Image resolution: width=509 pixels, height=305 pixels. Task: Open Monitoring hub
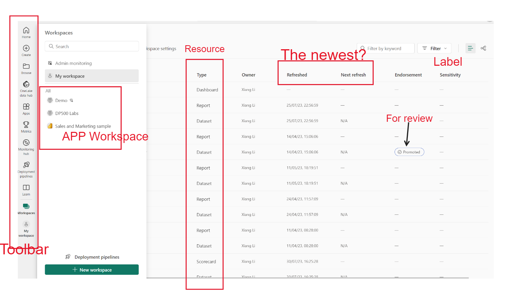(x=26, y=146)
